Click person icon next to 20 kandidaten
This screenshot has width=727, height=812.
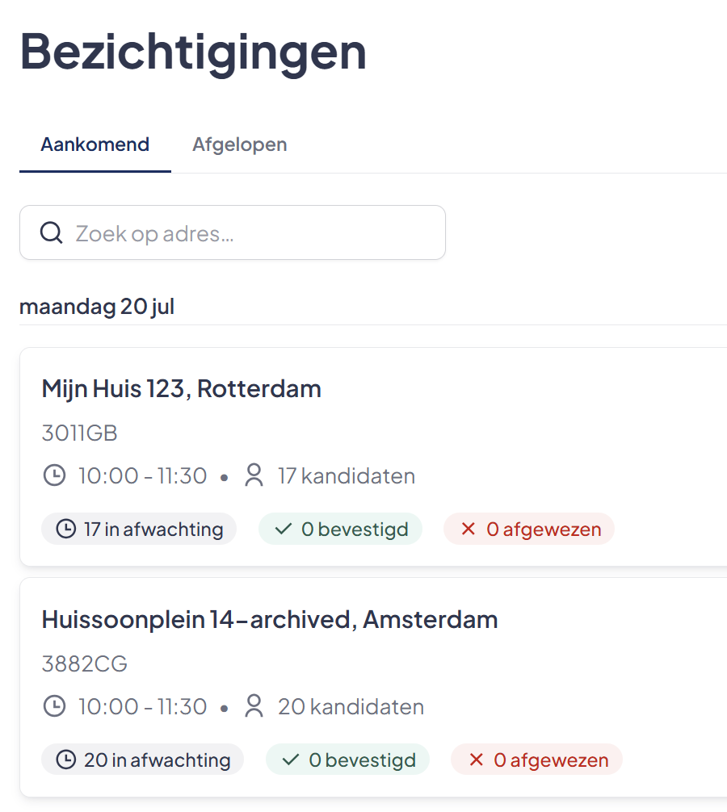(254, 706)
